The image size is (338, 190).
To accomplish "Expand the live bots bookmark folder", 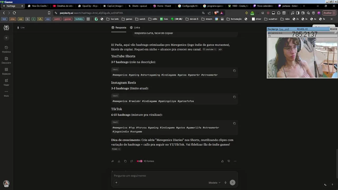I will pos(112,19).
